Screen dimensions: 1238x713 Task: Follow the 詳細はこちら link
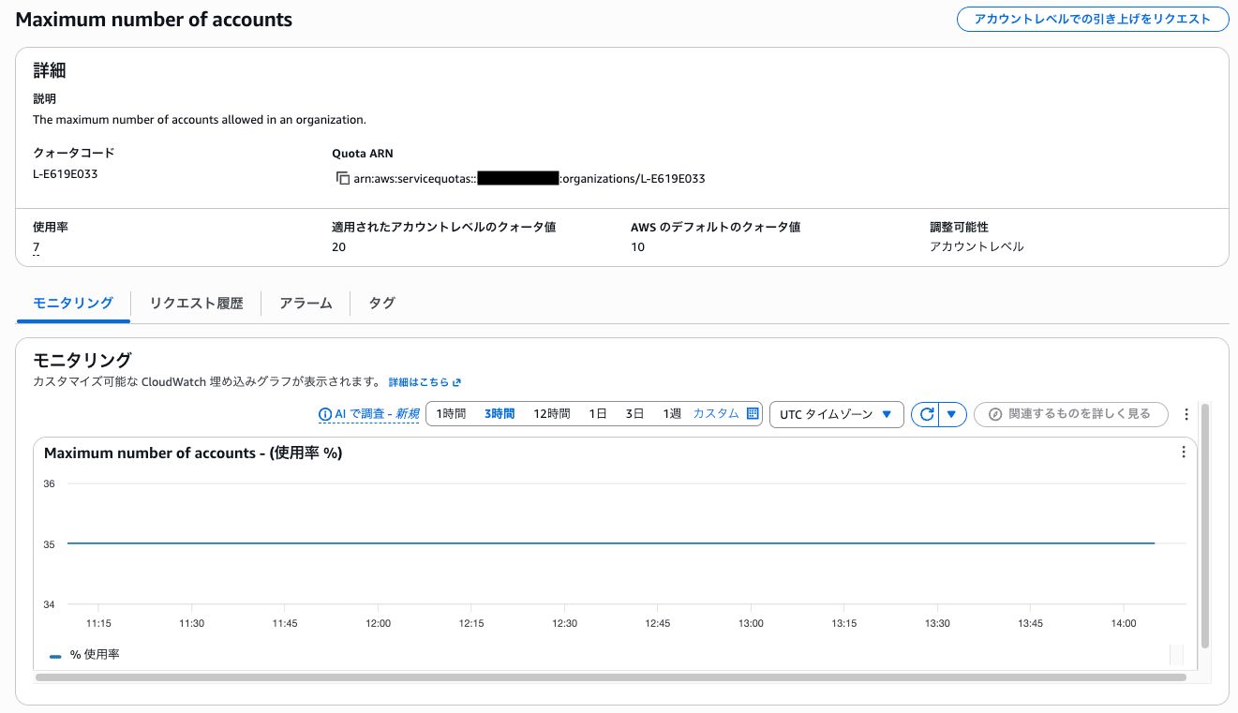click(x=418, y=382)
